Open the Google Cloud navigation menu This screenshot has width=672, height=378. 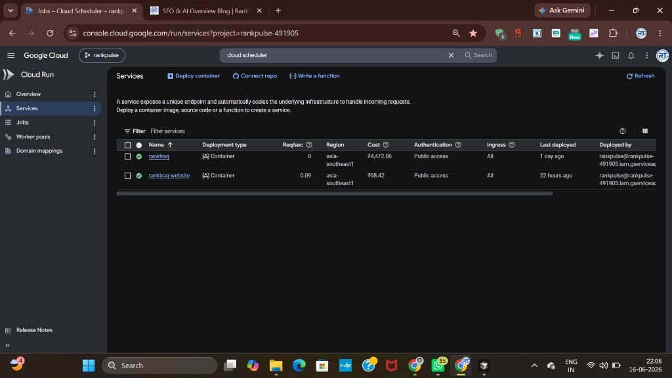coord(10,55)
